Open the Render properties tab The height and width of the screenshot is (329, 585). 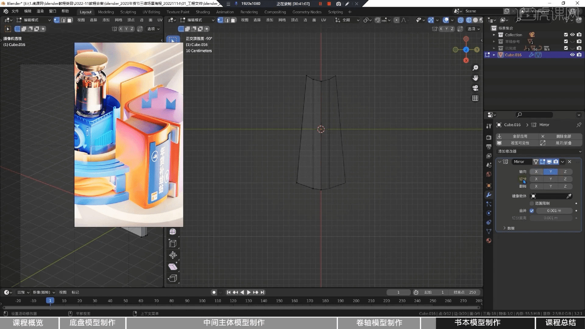coord(489,137)
